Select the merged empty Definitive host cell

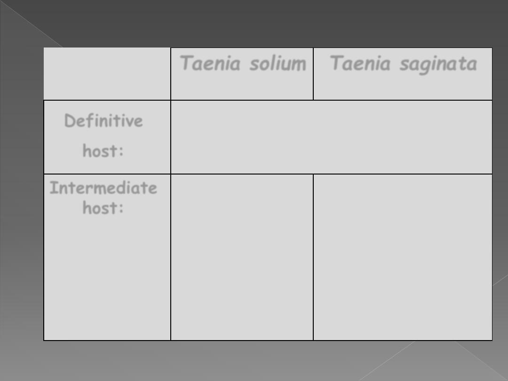tap(332, 137)
